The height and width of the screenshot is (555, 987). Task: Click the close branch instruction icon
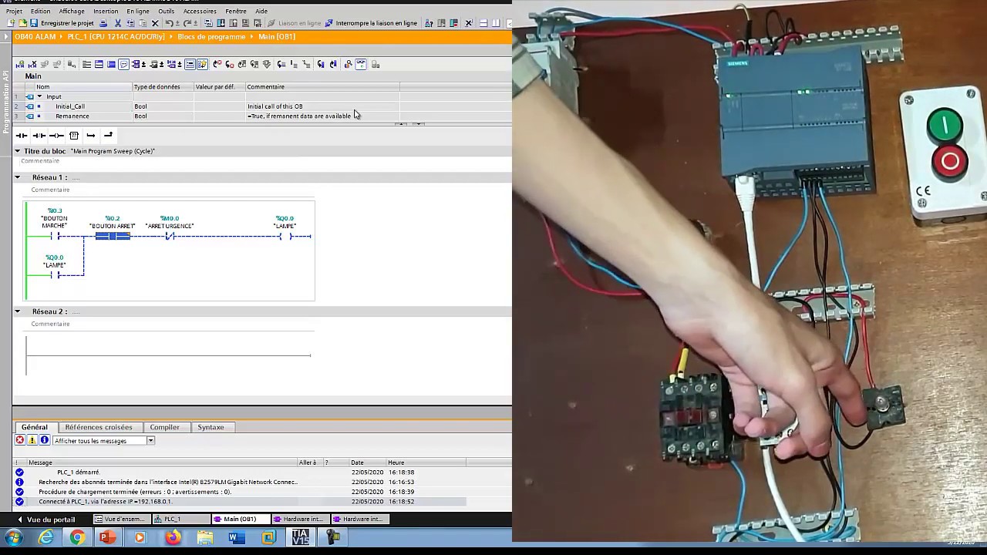[108, 136]
